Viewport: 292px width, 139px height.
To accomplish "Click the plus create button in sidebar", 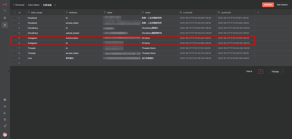I will point(5,11).
